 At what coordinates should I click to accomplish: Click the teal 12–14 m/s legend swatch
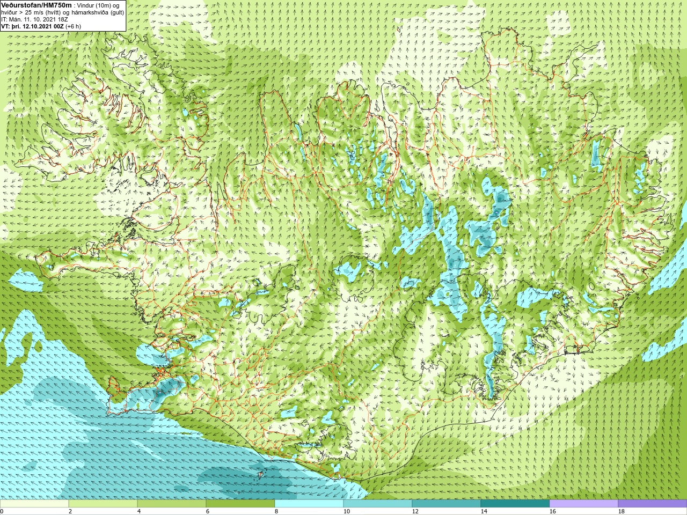[x=447, y=504]
